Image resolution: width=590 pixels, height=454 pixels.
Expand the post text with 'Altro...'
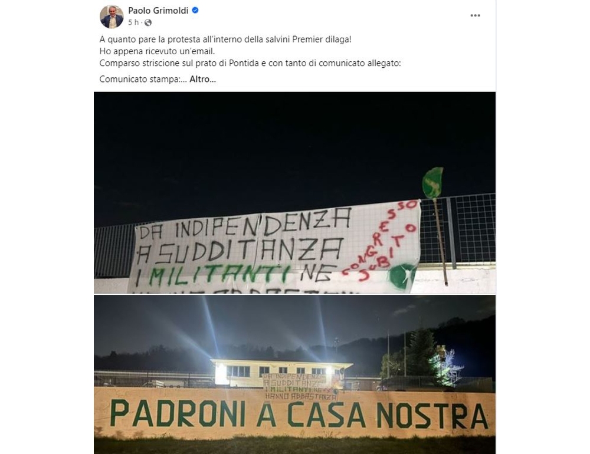203,80
